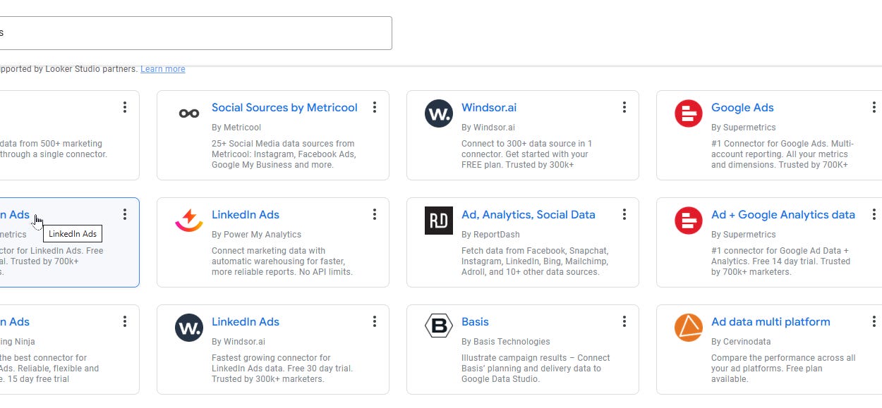882x408 pixels.
Task: Click 'By Metricool' author text
Action: tap(236, 128)
